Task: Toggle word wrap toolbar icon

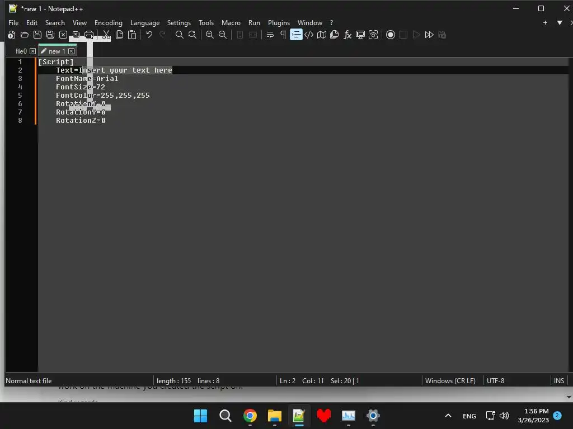Action: (270, 35)
